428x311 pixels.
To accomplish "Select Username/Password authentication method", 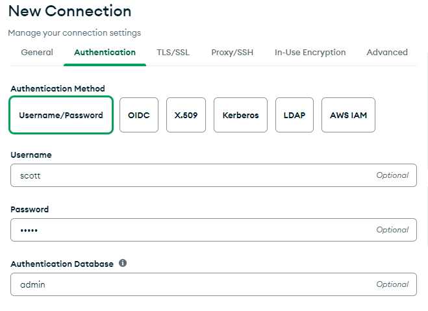I will pos(61,115).
